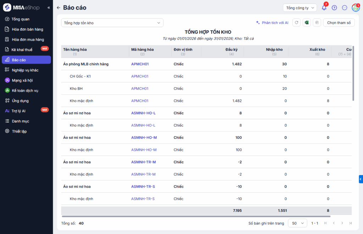Click the more options ellipsis icon

point(345,8)
